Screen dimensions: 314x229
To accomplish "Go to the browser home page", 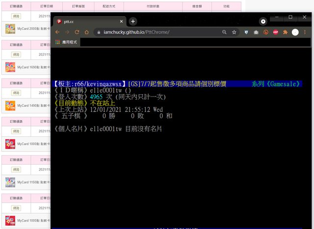I will tap(86, 32).
